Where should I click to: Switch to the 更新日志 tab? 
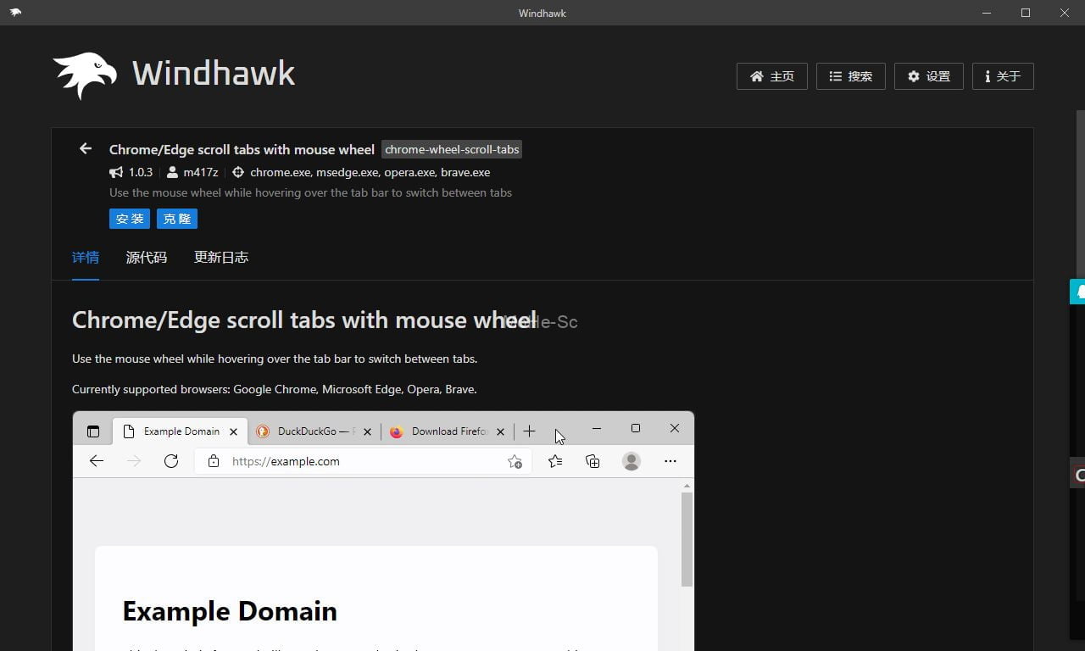click(221, 258)
